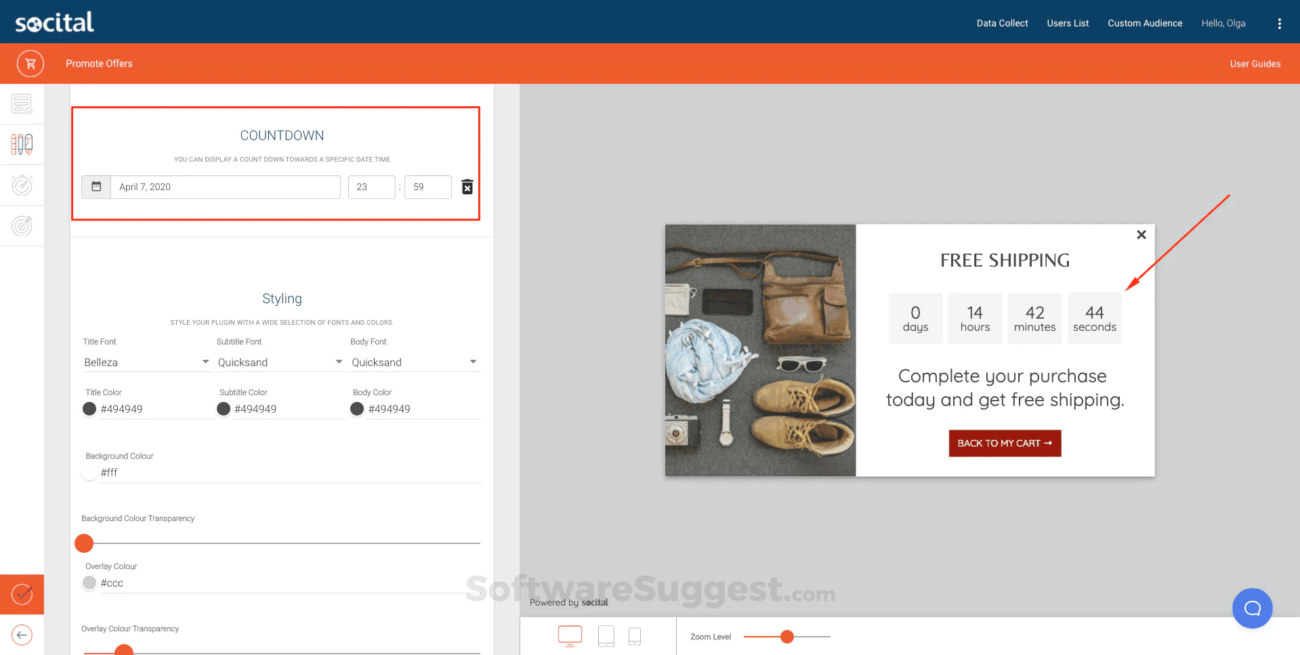
Task: Click the countdown date input showing April 7, 2020
Action: click(x=226, y=187)
